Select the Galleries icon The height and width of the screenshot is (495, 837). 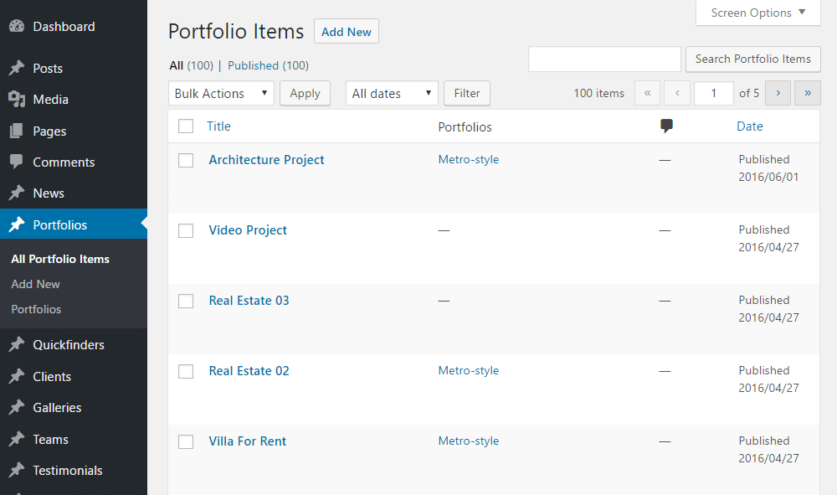17,407
